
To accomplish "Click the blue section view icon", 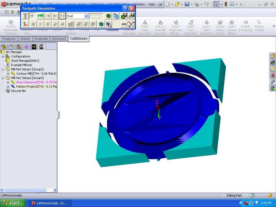I will 116,16.
